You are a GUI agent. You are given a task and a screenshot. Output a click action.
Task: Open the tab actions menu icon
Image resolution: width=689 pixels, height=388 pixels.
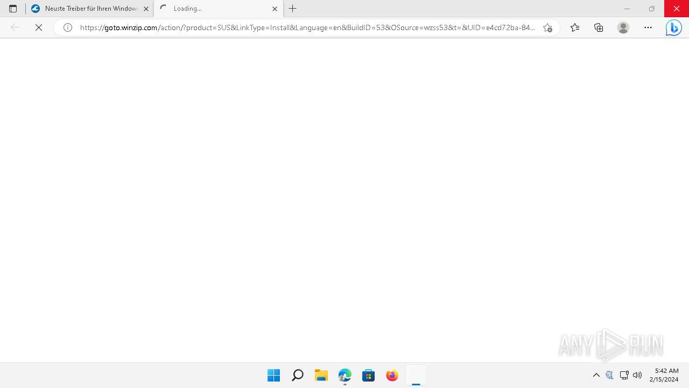(13, 9)
